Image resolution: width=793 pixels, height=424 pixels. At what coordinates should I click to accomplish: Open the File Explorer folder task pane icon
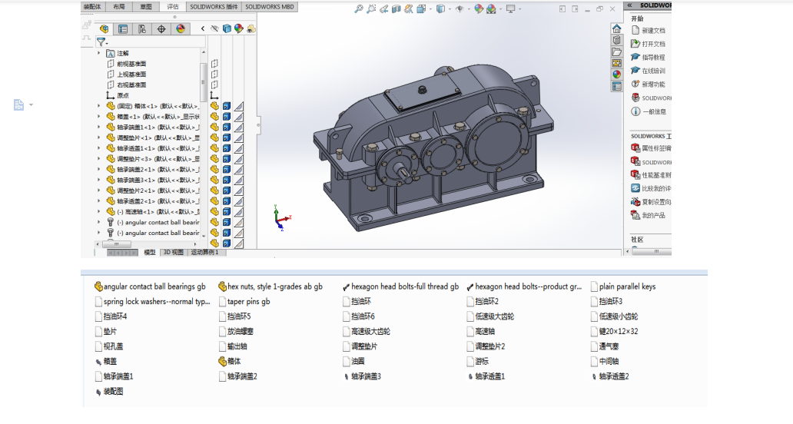[617, 51]
